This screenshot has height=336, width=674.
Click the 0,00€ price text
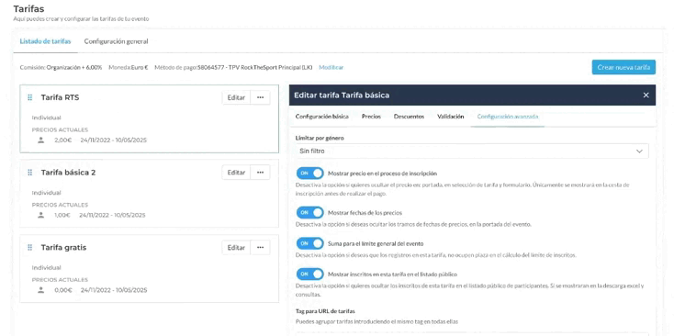[62, 290]
